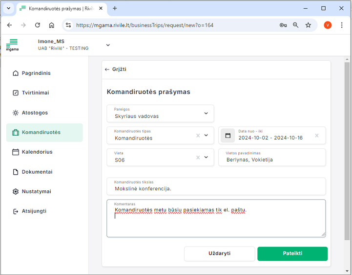Screen dimensions: 352x275
Task: Go back using the Grįžti link
Action: click(116, 69)
